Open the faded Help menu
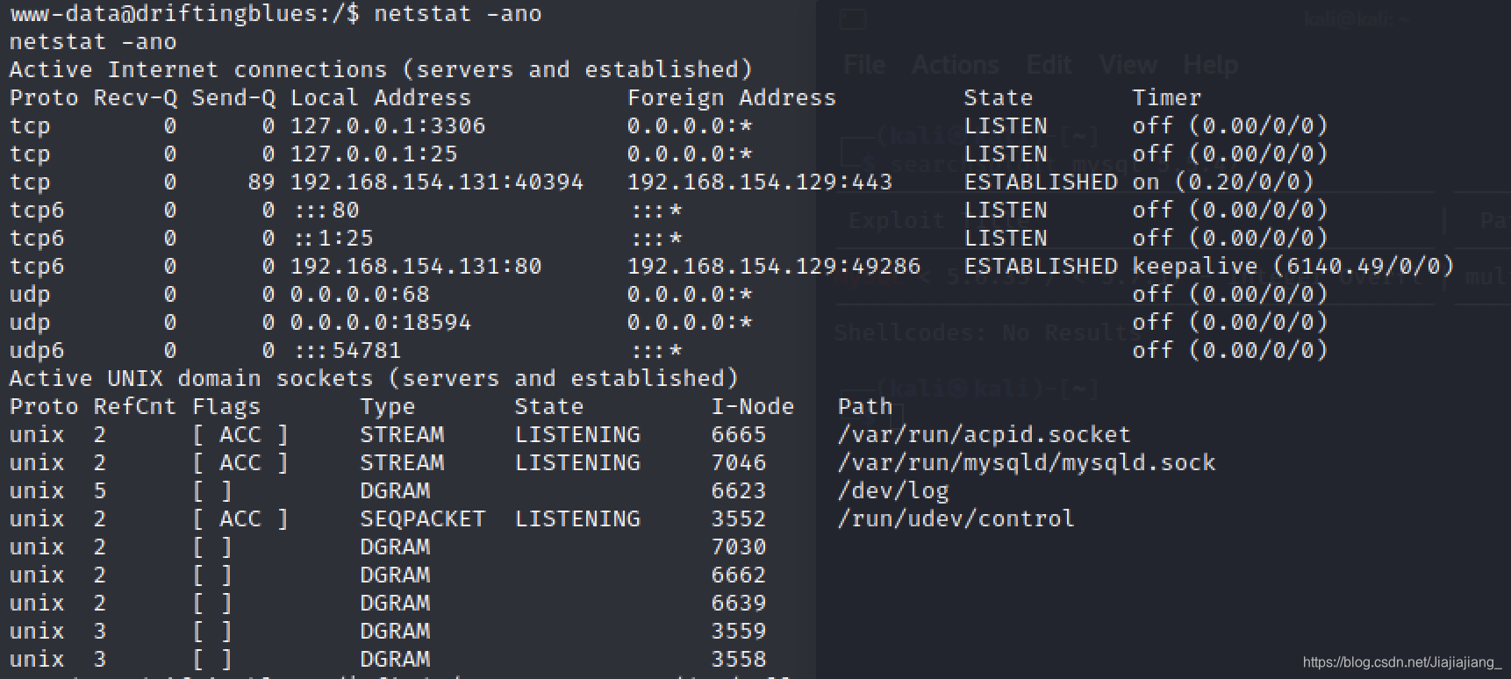This screenshot has height=679, width=1511. coord(1210,65)
